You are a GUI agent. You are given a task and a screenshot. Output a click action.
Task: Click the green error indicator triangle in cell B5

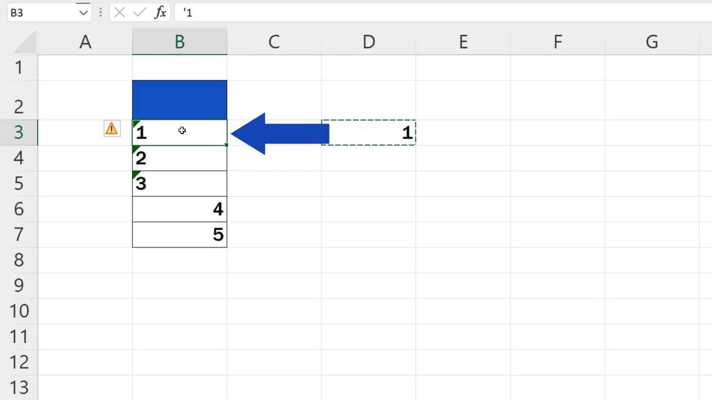[x=135, y=175]
